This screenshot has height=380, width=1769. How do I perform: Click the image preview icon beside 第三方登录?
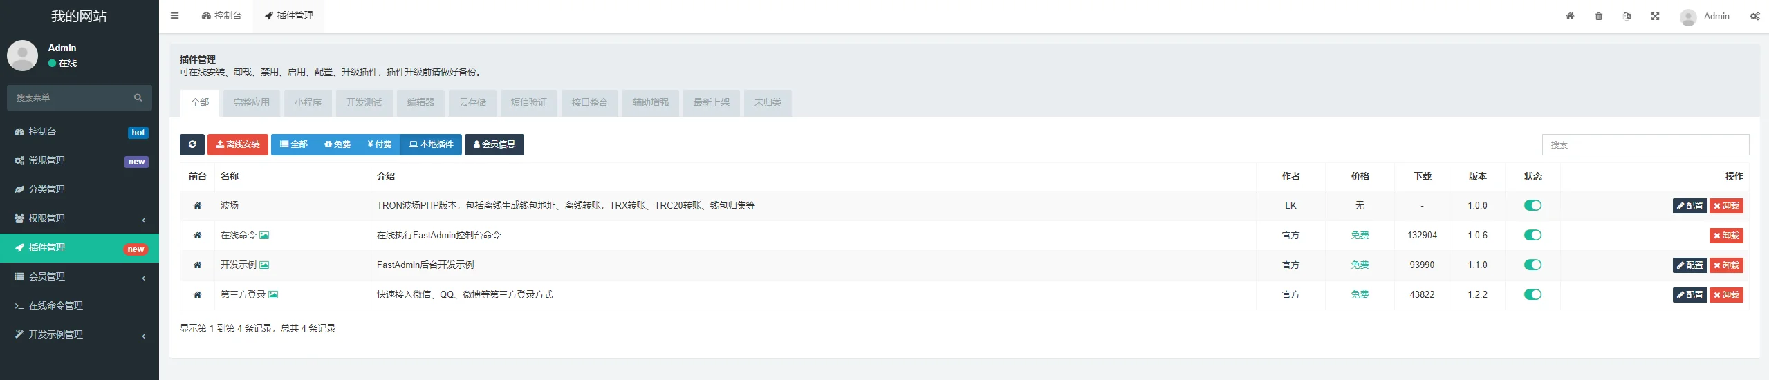click(x=273, y=295)
